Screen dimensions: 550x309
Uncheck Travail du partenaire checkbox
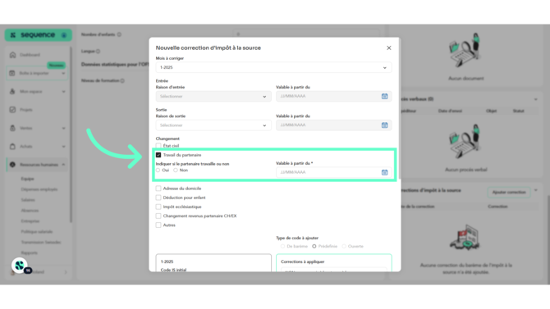[x=158, y=155]
